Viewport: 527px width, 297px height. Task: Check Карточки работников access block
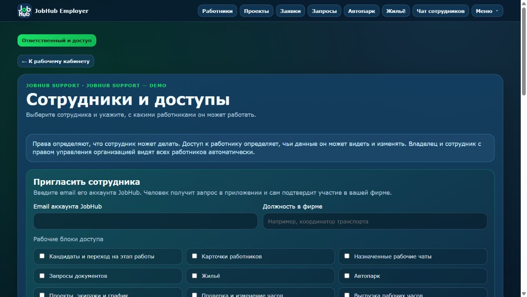click(x=195, y=256)
